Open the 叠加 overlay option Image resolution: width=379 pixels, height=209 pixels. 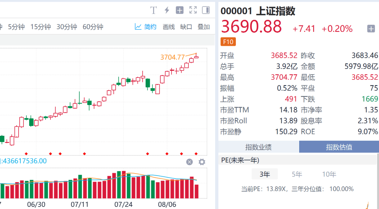click(x=204, y=27)
